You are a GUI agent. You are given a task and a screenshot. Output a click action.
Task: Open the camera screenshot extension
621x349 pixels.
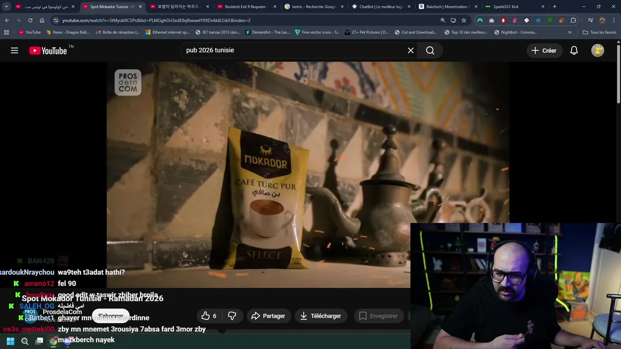coord(491,20)
